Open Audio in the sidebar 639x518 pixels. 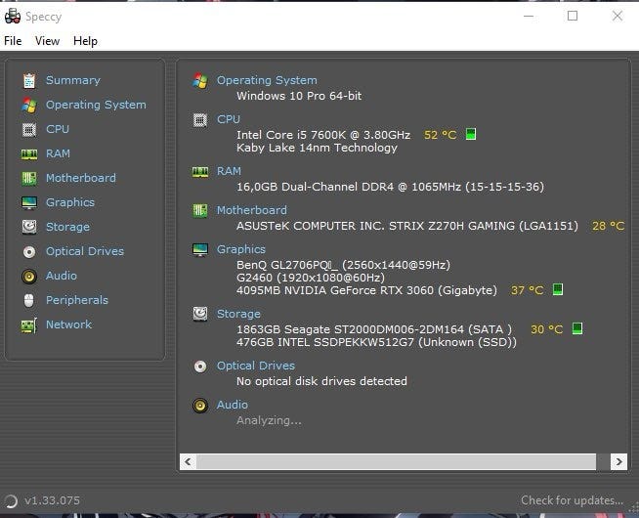[62, 276]
